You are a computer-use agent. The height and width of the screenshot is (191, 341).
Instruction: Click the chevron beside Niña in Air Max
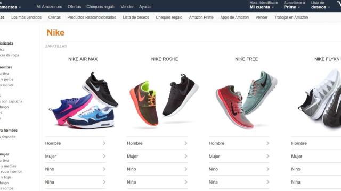104,182
